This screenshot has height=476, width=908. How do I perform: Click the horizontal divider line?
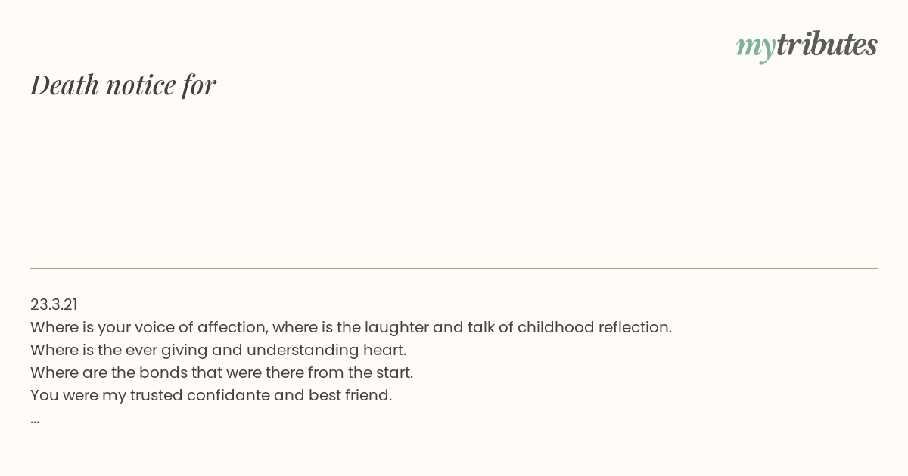pos(454,268)
